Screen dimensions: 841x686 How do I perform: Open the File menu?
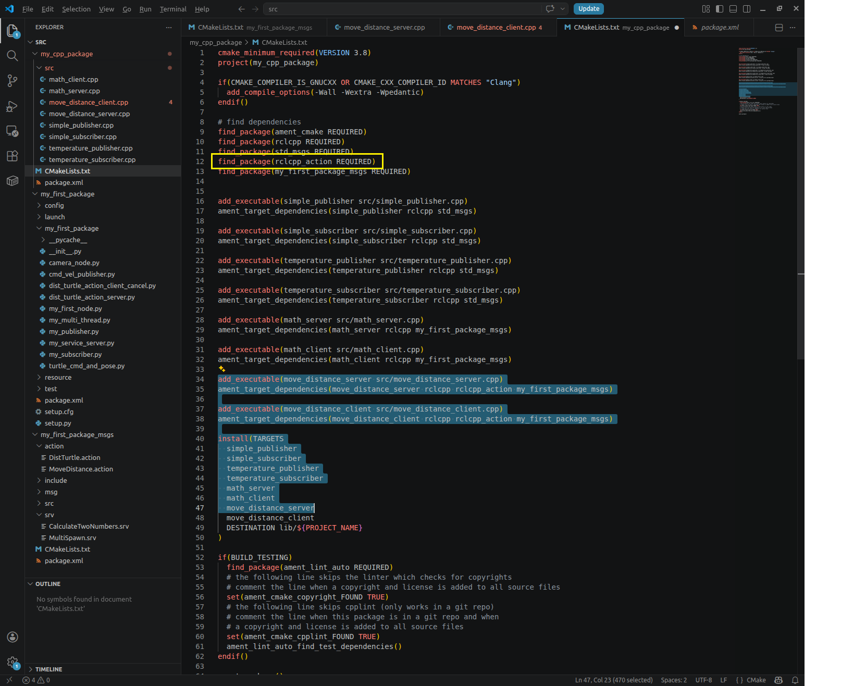pos(28,9)
